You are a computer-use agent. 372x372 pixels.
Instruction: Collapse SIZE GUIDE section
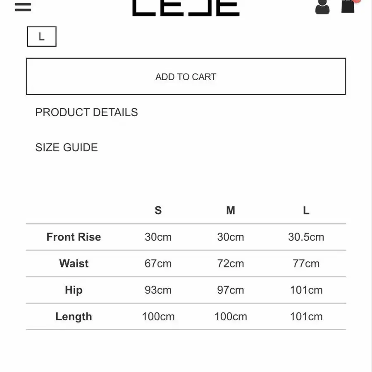coord(67,148)
